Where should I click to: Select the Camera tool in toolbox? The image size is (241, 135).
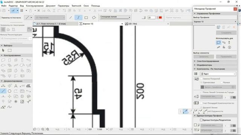pyautogui.click(x=9, y=102)
